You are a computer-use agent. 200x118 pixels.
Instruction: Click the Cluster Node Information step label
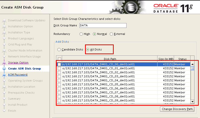[25, 50]
